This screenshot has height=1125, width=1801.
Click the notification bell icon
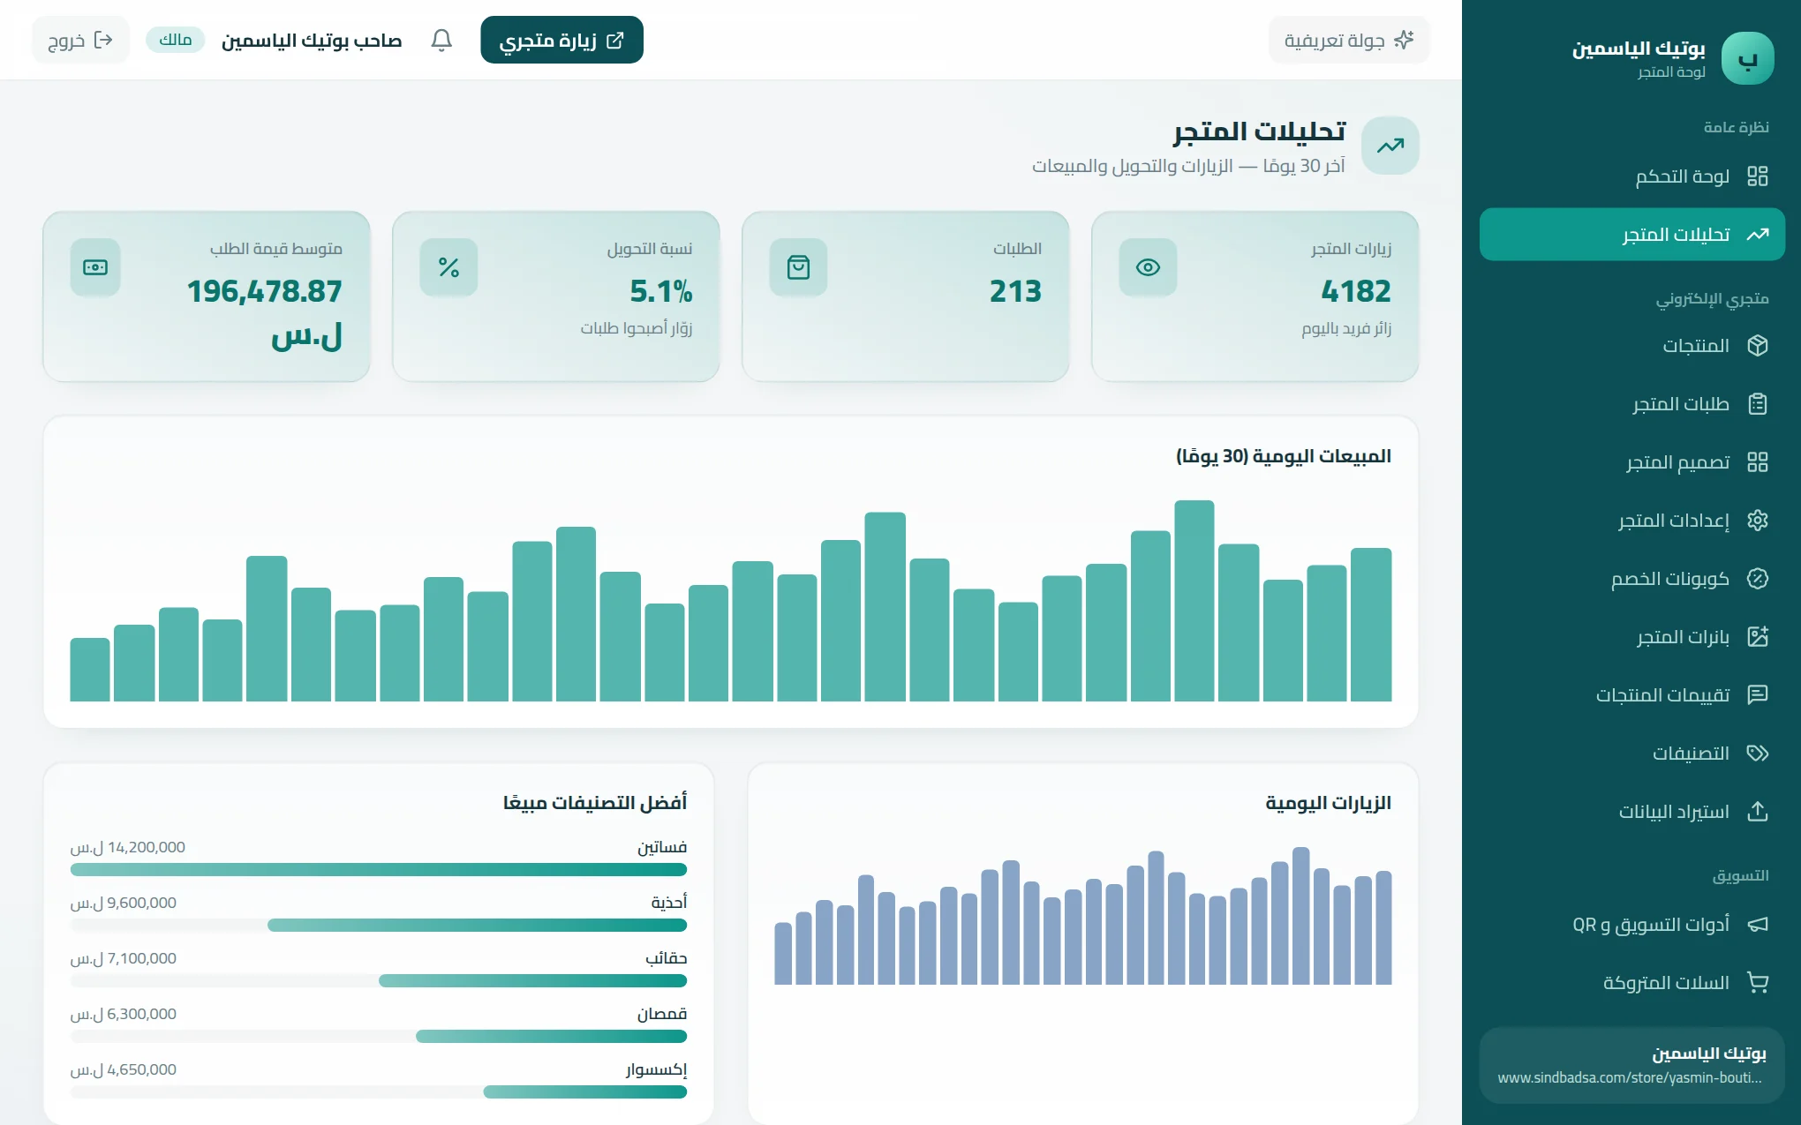[x=441, y=40]
